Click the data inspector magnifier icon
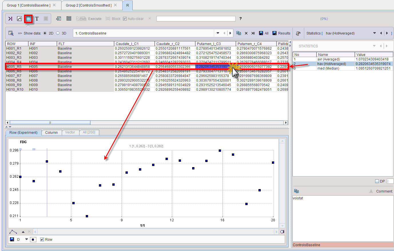The width and height of the screenshot is (394, 251). click(x=11, y=33)
